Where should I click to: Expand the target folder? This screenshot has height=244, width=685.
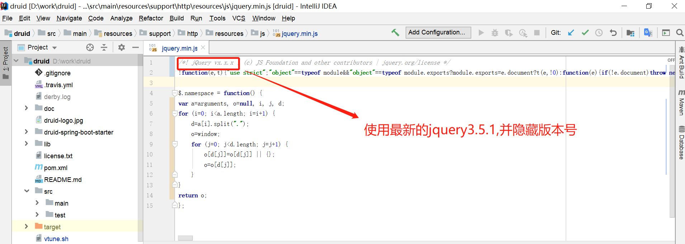(x=26, y=226)
